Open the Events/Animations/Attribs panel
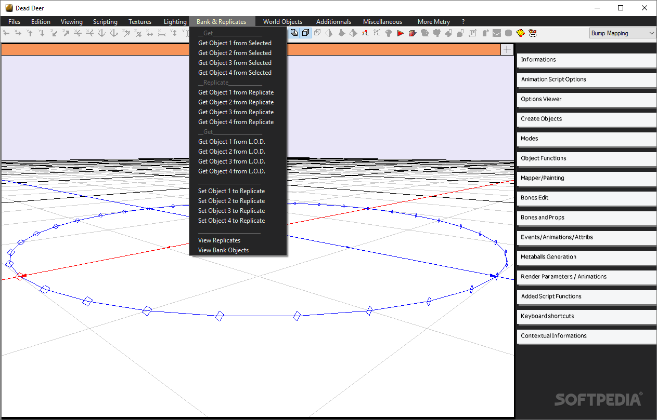Viewport: 657px width, 420px height. (586, 237)
